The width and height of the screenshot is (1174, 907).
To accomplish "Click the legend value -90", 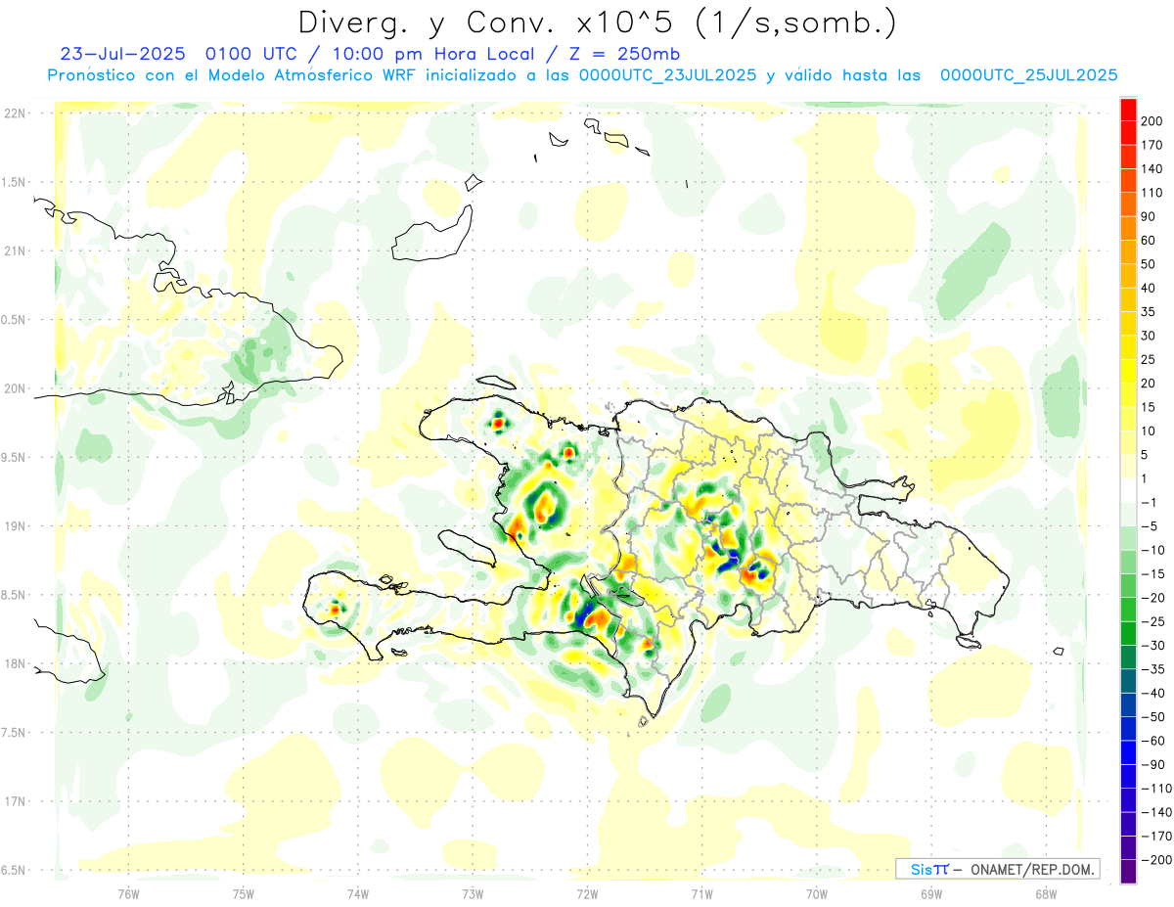I will pos(1154,765).
